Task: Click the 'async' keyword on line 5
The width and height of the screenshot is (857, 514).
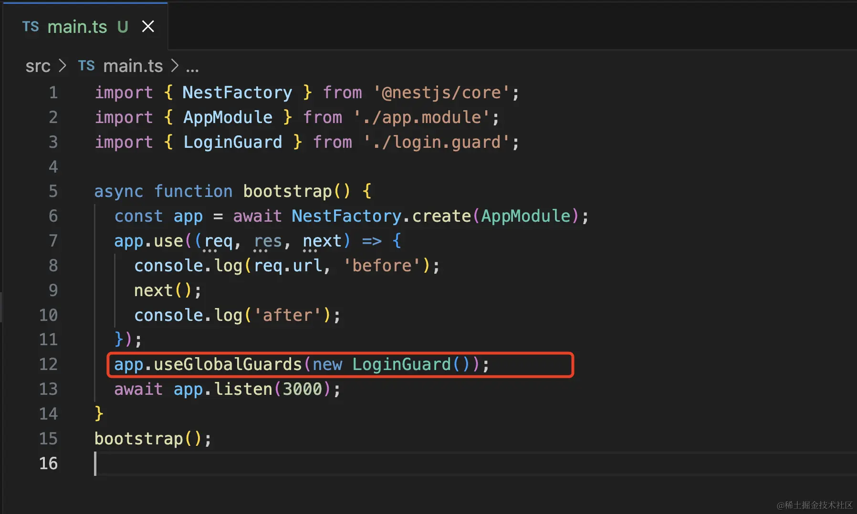Action: 118,191
